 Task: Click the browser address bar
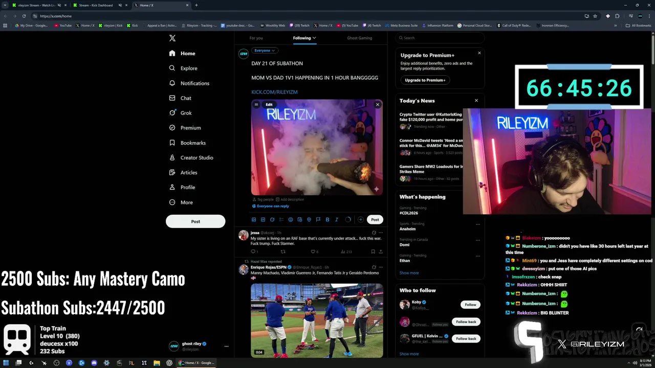(307, 16)
